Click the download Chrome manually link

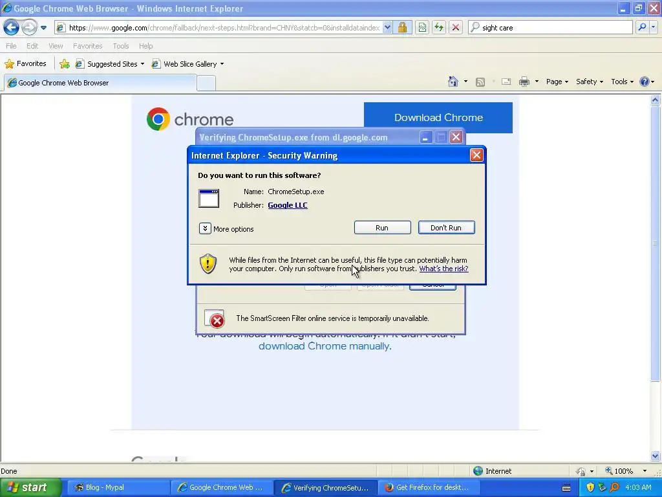(325, 346)
